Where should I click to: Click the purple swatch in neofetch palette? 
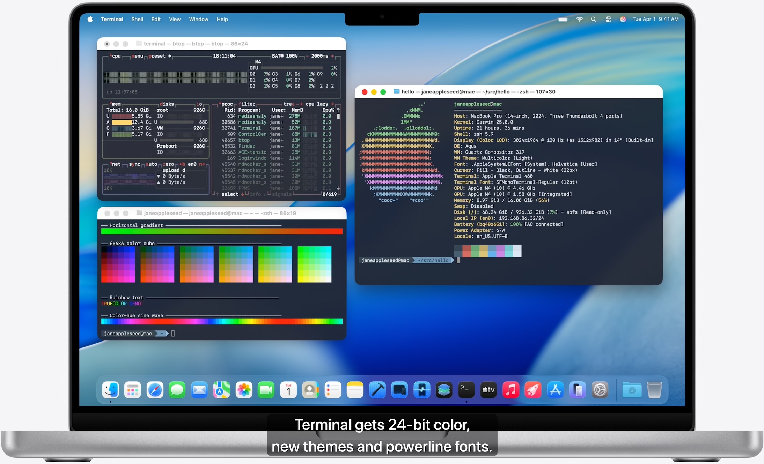pos(500,251)
